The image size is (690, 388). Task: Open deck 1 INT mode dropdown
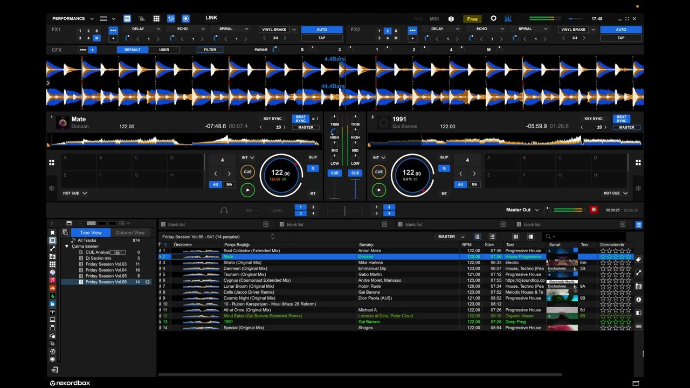247,158
